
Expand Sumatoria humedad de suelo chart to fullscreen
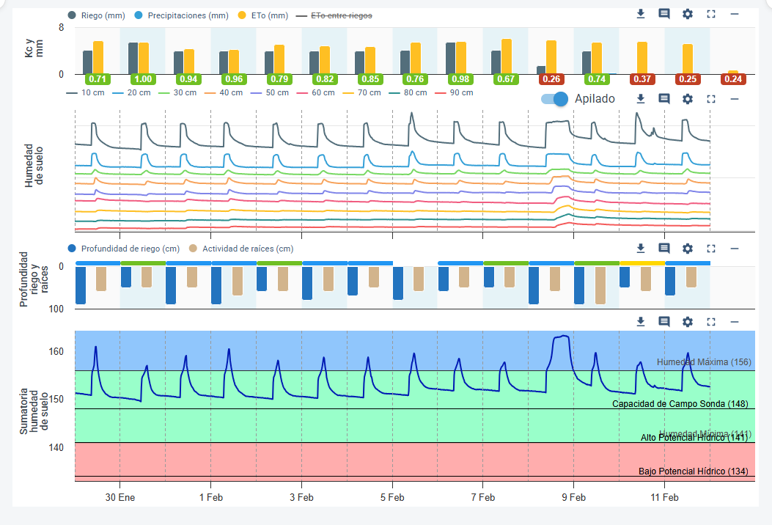click(711, 322)
